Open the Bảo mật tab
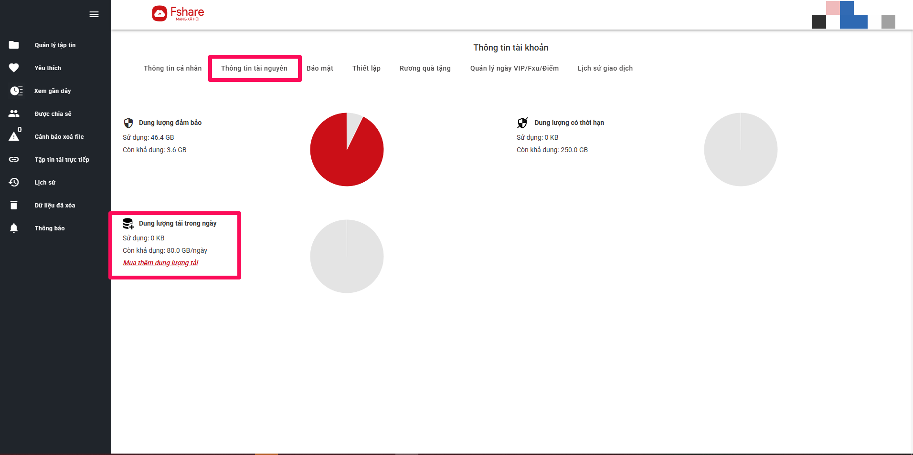The width and height of the screenshot is (913, 455). [319, 68]
